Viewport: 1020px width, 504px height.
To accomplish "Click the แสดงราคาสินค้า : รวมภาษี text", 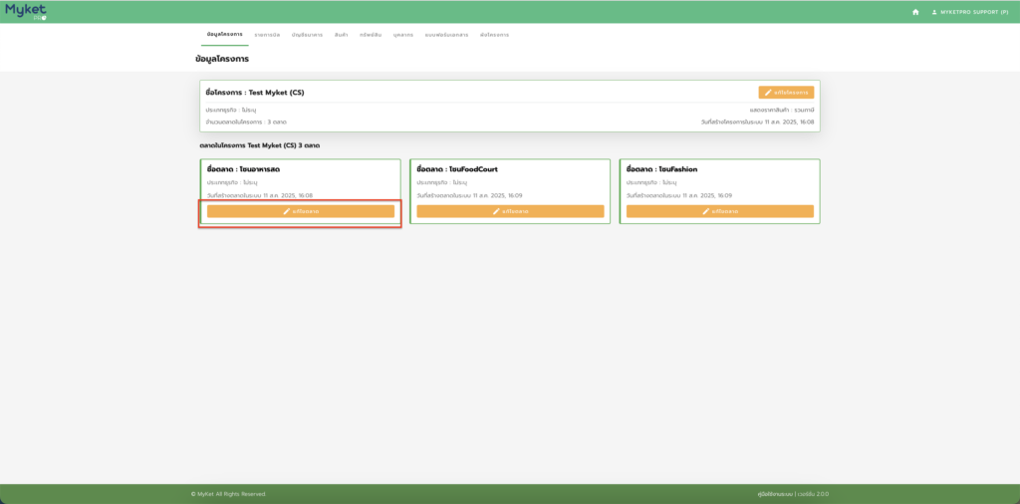I will (x=782, y=110).
